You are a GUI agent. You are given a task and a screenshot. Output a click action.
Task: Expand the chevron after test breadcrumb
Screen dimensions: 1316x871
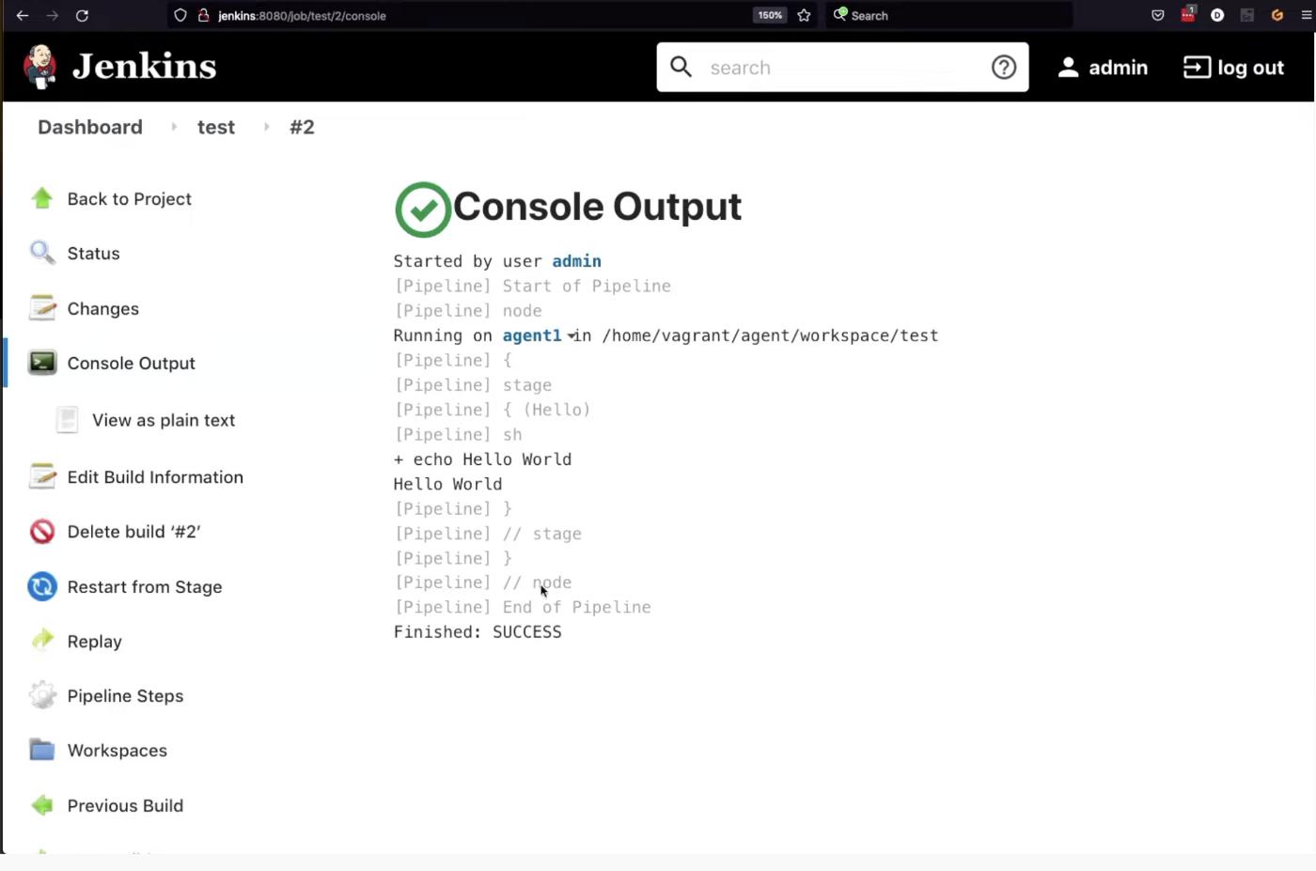click(267, 127)
